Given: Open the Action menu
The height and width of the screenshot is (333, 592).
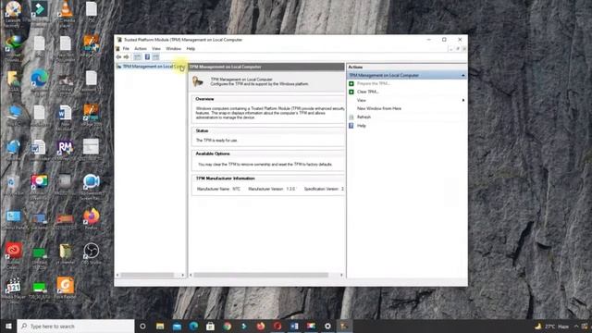Looking at the screenshot, I should (141, 49).
